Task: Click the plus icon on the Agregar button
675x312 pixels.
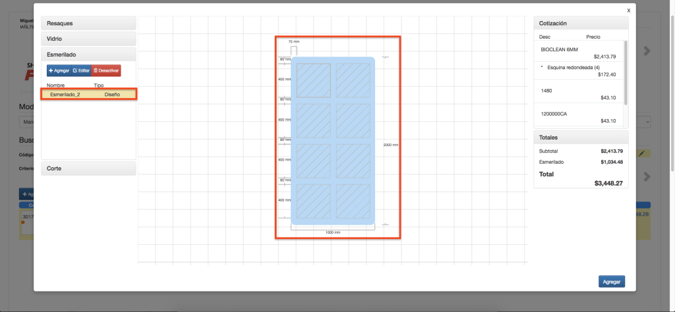Action: pyautogui.click(x=51, y=70)
